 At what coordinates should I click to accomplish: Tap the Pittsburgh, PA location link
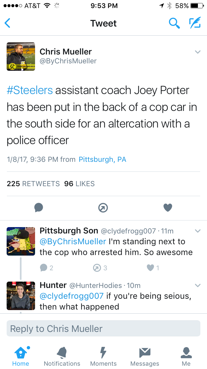coord(102,159)
